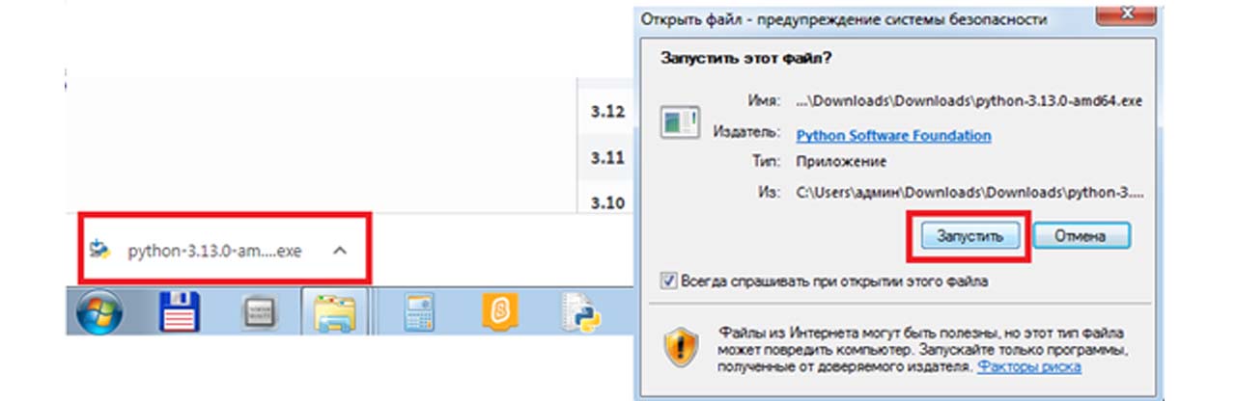The image size is (1236, 401).
Task: Open the Python file icon on taskbar
Action: tap(581, 312)
